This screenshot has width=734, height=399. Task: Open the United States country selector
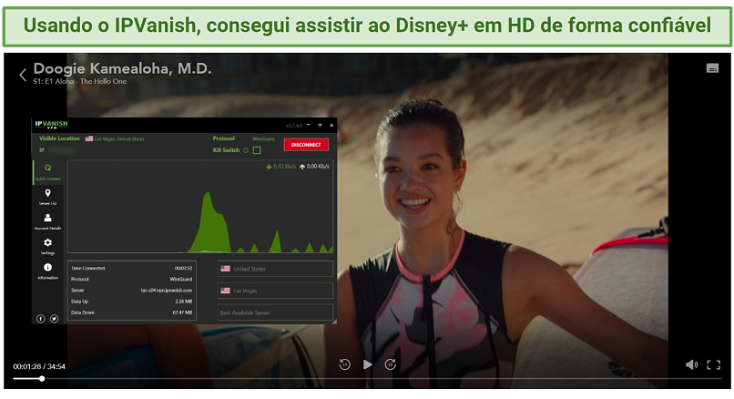tap(275, 269)
